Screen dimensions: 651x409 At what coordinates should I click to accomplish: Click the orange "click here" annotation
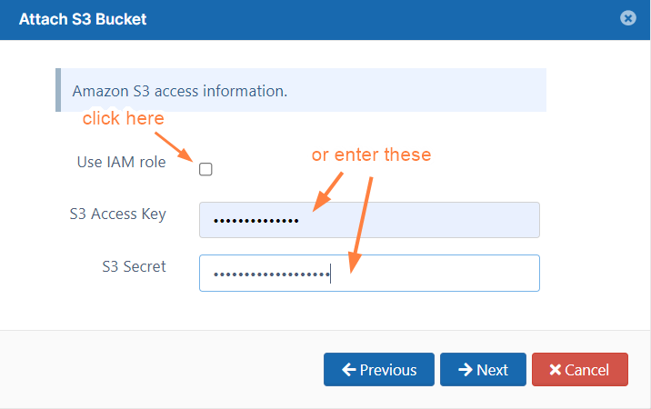[x=123, y=118]
